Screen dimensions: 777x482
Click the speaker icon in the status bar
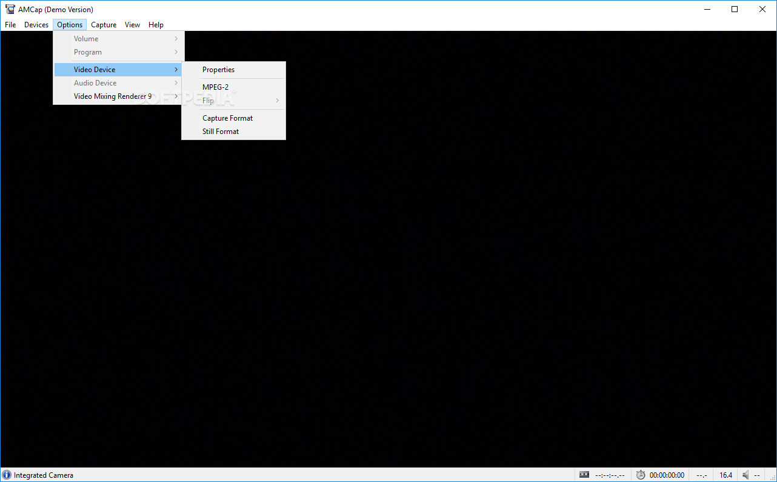pos(745,475)
